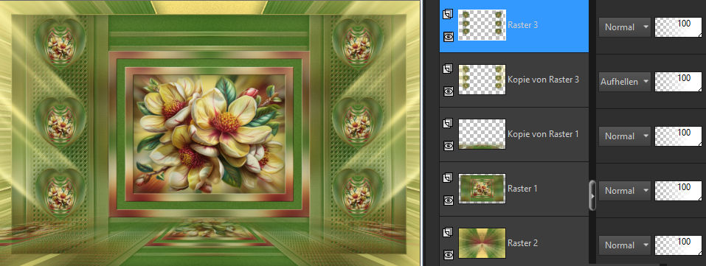Click the Kopie von Raster 1 layer name
Image resolution: width=706 pixels, height=266 pixels.
pyautogui.click(x=543, y=134)
